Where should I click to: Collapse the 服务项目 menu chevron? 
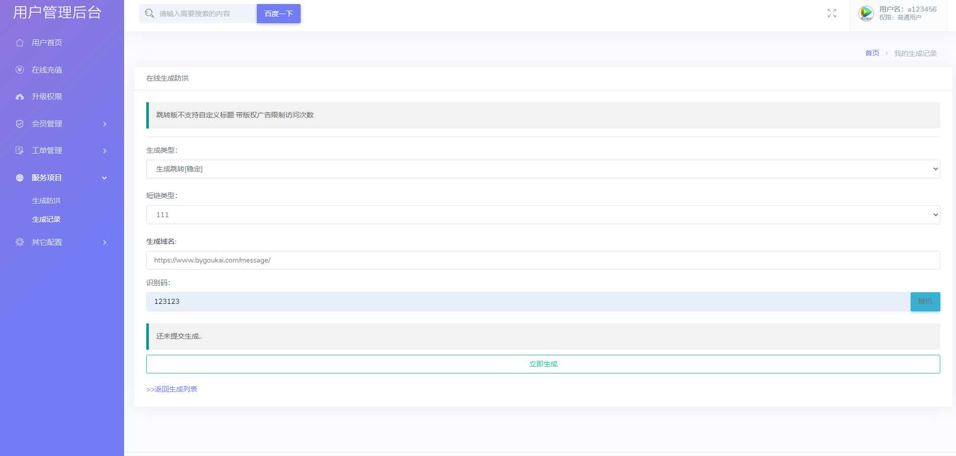pyautogui.click(x=104, y=178)
